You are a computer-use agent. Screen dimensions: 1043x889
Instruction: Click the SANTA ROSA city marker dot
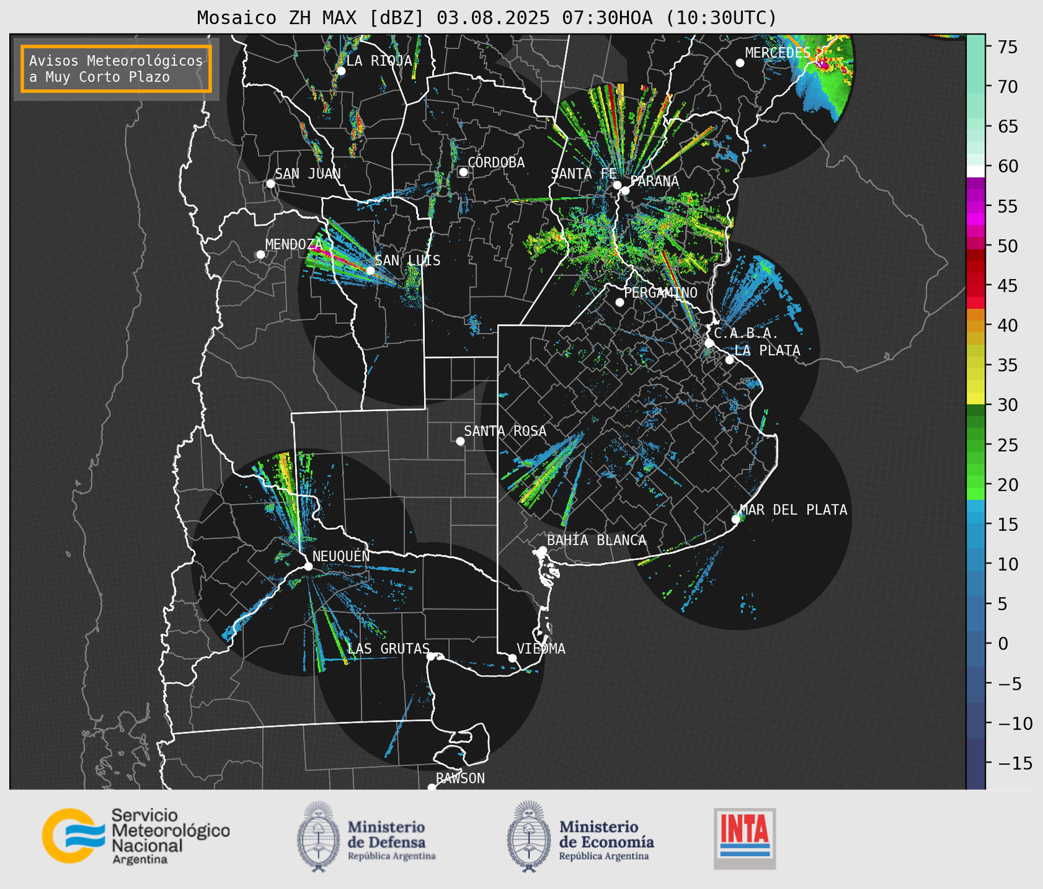pos(460,441)
